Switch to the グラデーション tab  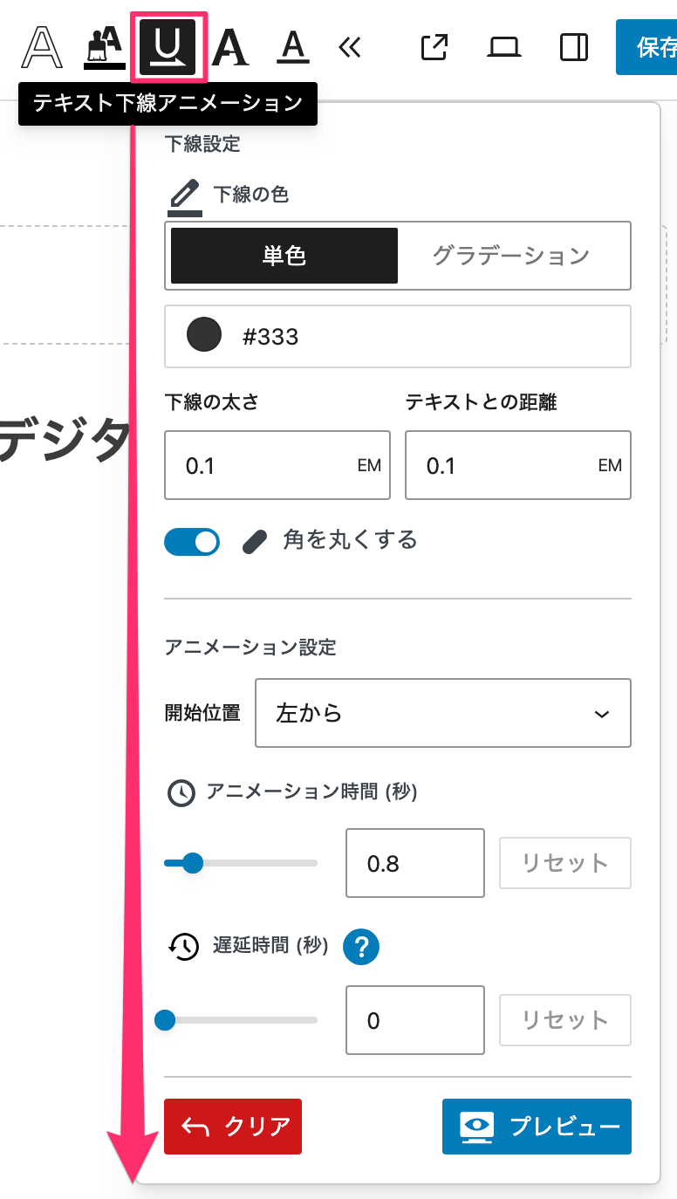(511, 256)
